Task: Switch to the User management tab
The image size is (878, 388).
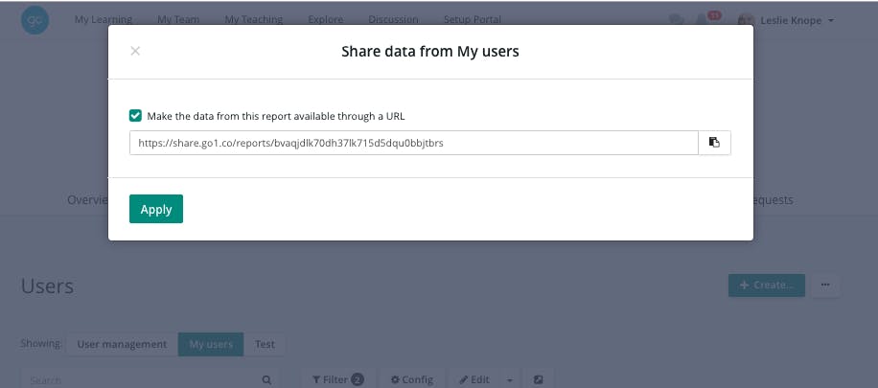Action: [x=122, y=344]
